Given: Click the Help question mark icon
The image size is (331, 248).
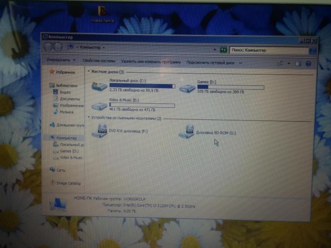Looking at the screenshot, I should [308, 63].
